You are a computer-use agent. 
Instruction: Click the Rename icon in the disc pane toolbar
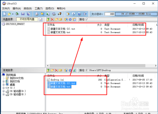[x=60, y=19]
